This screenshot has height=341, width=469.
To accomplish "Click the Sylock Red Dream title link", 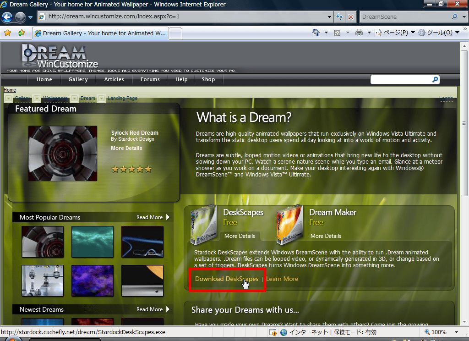I will [x=135, y=132].
